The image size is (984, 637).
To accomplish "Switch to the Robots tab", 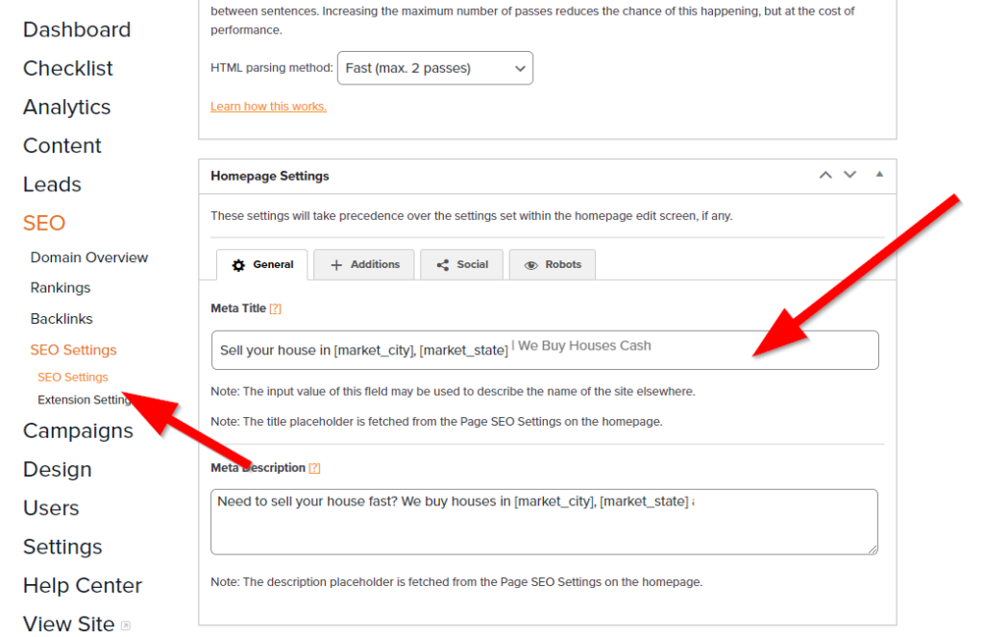I will coord(553,265).
